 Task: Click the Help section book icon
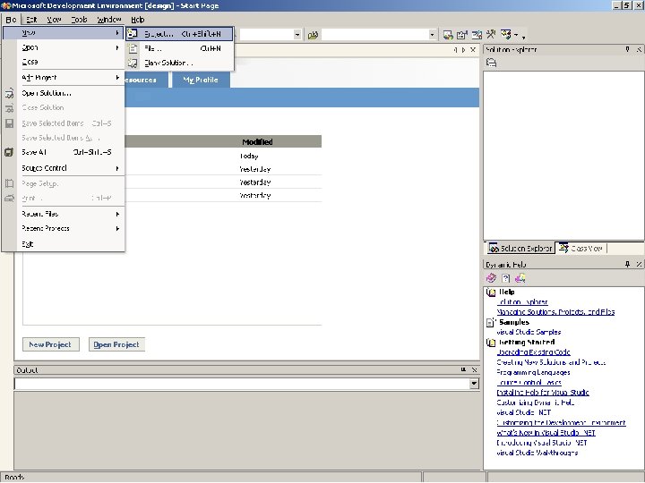(x=491, y=292)
